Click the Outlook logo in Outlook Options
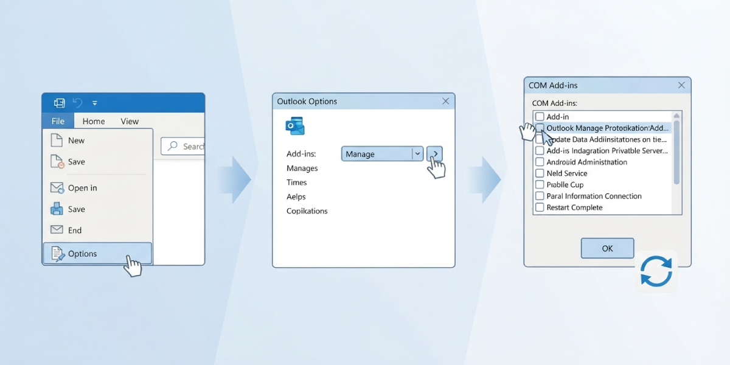 tap(295, 126)
